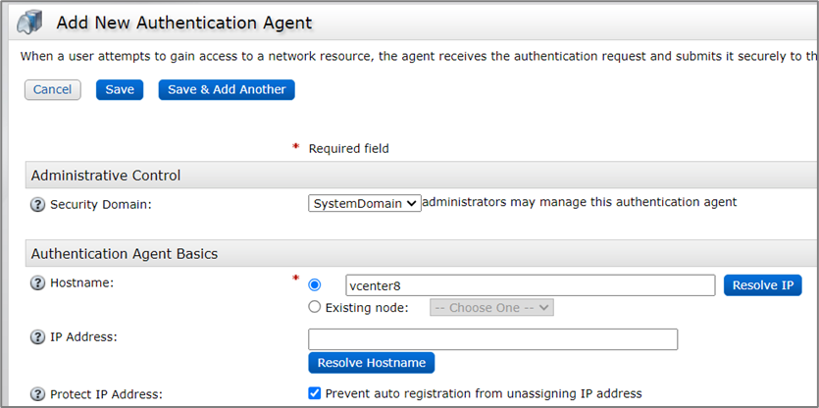Click the help icon beside Hostname
Screen dimensions: 819x408
pos(38,283)
